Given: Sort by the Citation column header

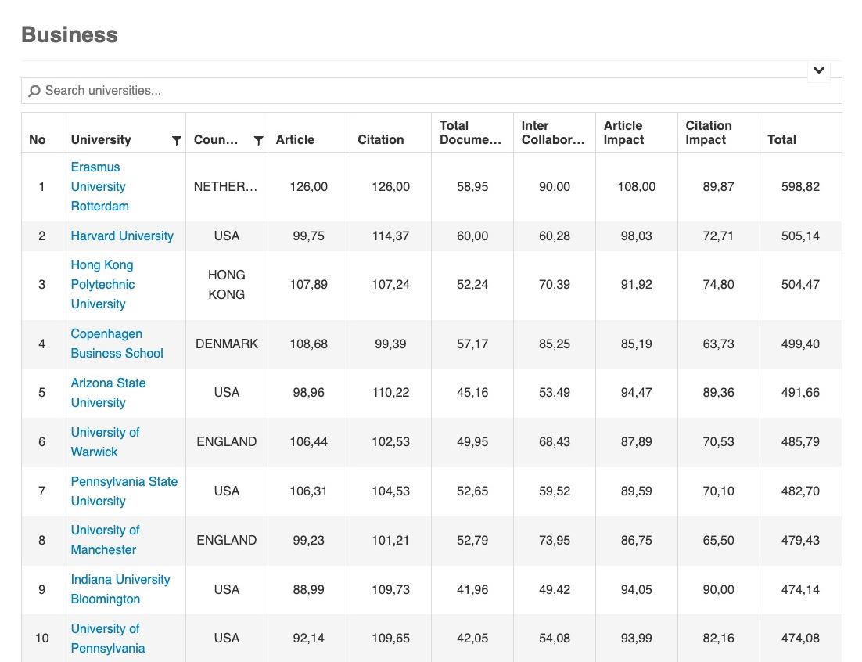Looking at the screenshot, I should (x=381, y=139).
